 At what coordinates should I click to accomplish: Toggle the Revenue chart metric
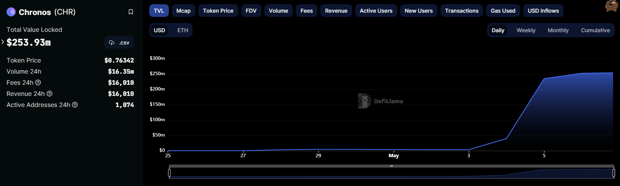click(x=336, y=11)
